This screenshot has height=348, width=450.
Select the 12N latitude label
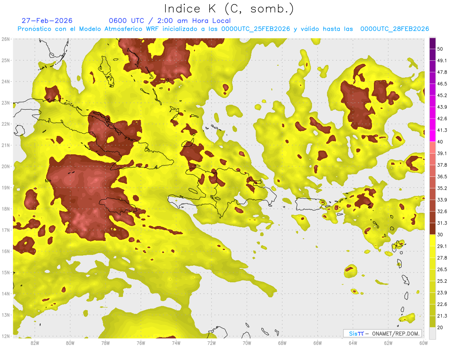click(5, 336)
